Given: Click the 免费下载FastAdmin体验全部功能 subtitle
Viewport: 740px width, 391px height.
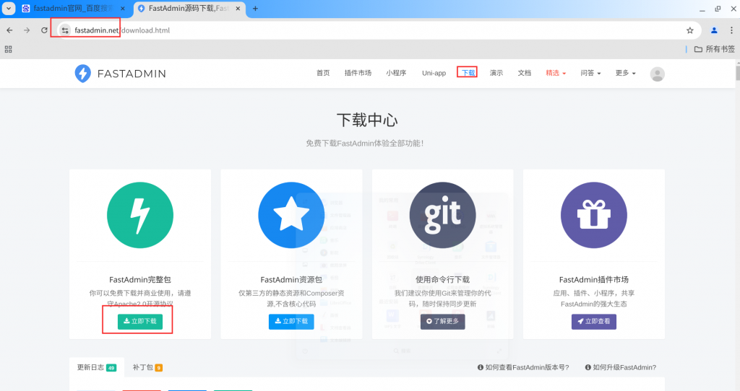Looking at the screenshot, I should [365, 144].
